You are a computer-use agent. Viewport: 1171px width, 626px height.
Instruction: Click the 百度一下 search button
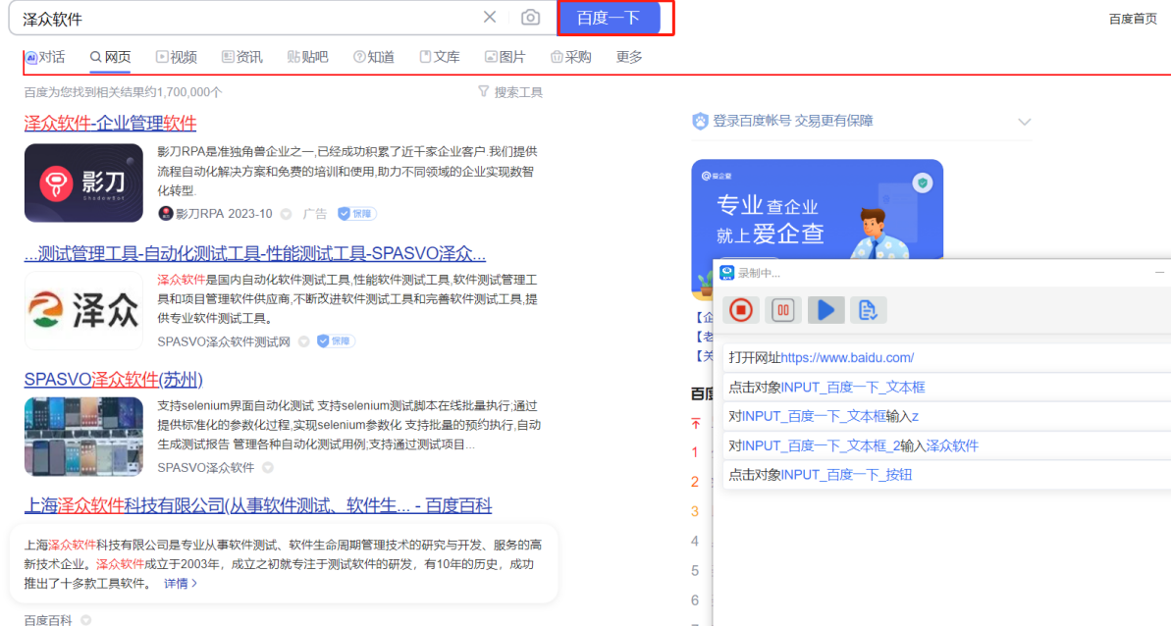coord(609,18)
